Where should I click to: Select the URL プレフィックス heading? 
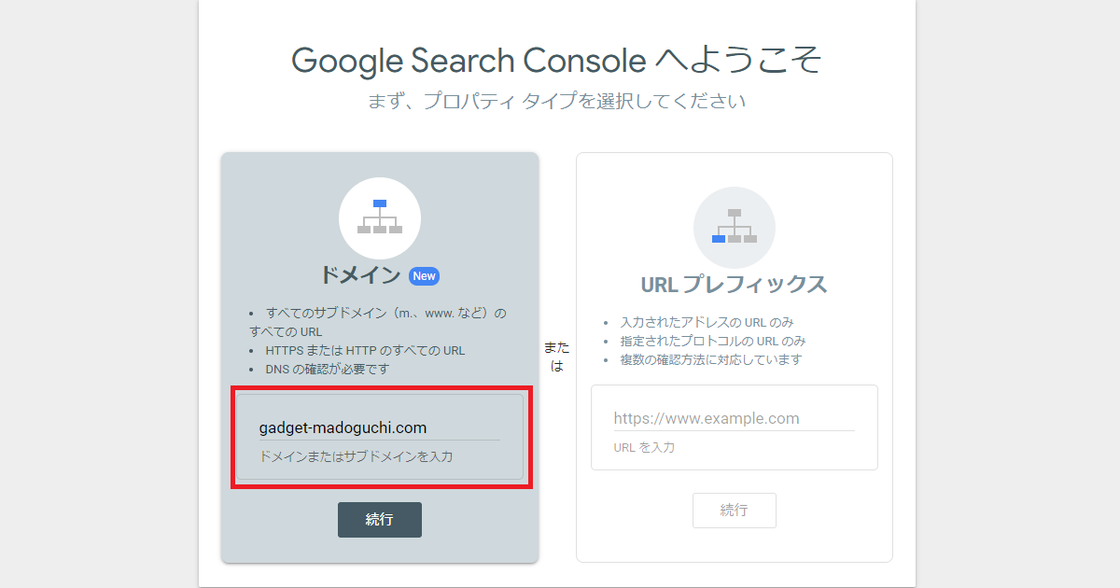click(x=735, y=284)
